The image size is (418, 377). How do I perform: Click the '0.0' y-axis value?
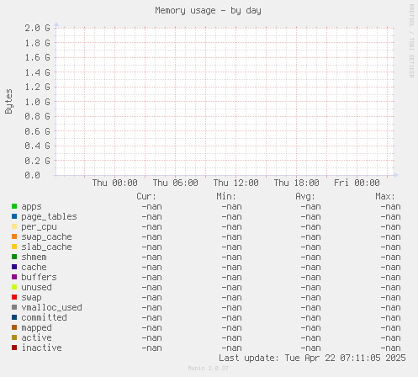32,175
